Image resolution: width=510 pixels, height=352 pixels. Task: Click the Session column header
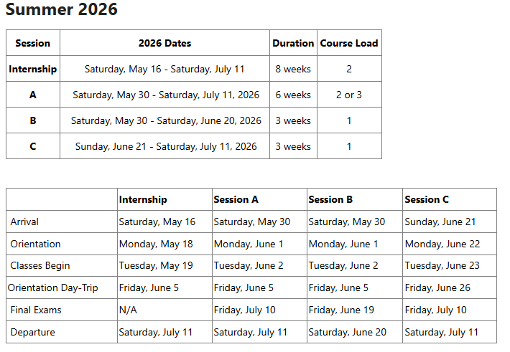33,43
